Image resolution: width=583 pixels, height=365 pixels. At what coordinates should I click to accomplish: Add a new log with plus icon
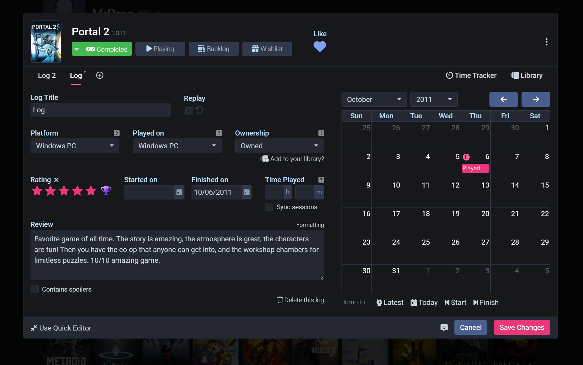coord(100,75)
